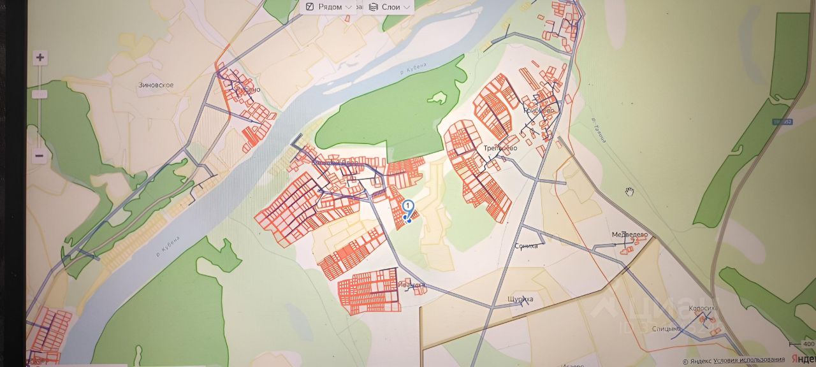This screenshot has height=367, width=816.
Task: Click the Треплево village label
Action: pos(500,148)
